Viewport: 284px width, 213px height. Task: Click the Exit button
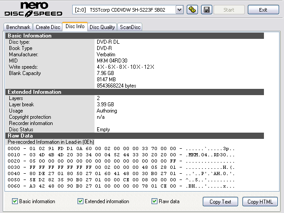tap(263, 10)
